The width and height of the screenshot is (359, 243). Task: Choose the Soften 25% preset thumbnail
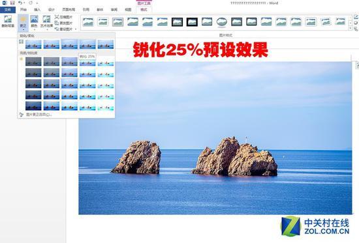tap(52, 44)
